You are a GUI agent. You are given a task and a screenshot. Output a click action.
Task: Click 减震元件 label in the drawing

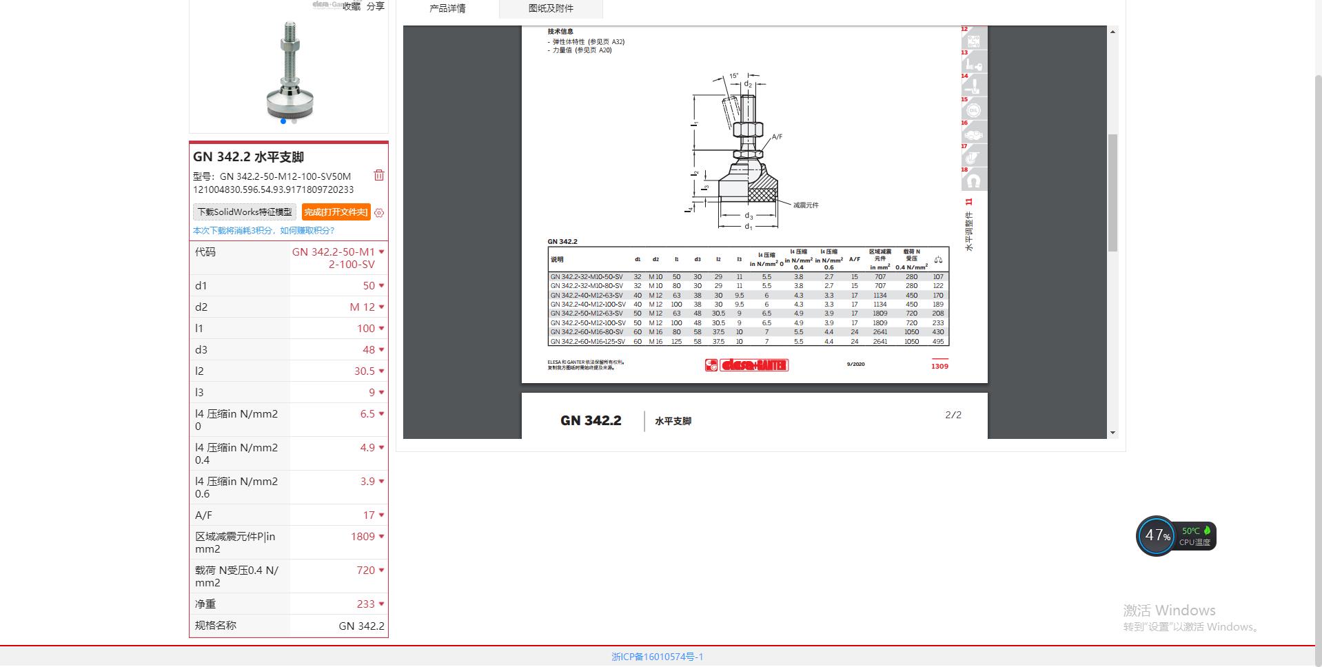(x=806, y=205)
